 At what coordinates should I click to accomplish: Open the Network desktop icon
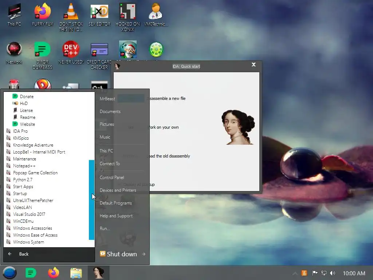(14, 53)
